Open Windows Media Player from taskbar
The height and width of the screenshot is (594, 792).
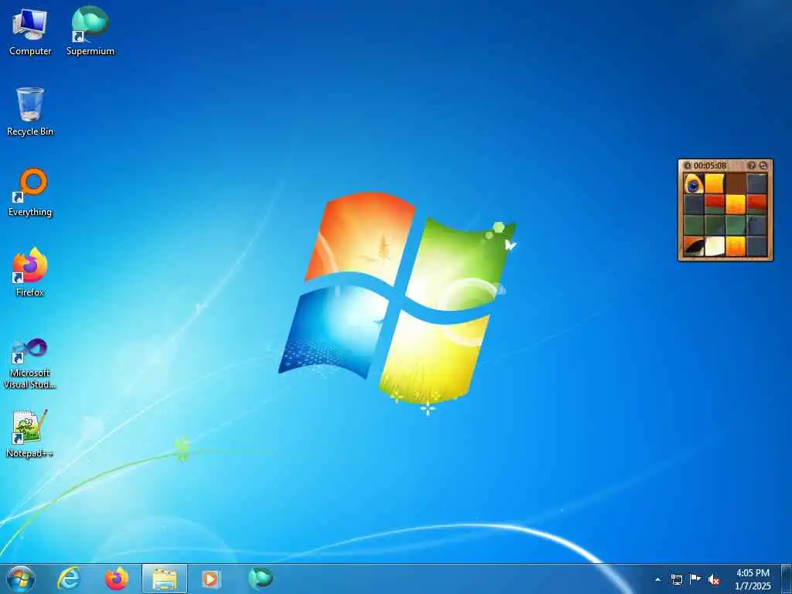pos(210,579)
